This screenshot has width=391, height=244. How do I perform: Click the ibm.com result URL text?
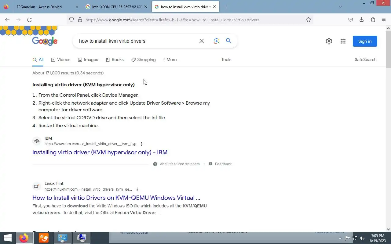90,144
